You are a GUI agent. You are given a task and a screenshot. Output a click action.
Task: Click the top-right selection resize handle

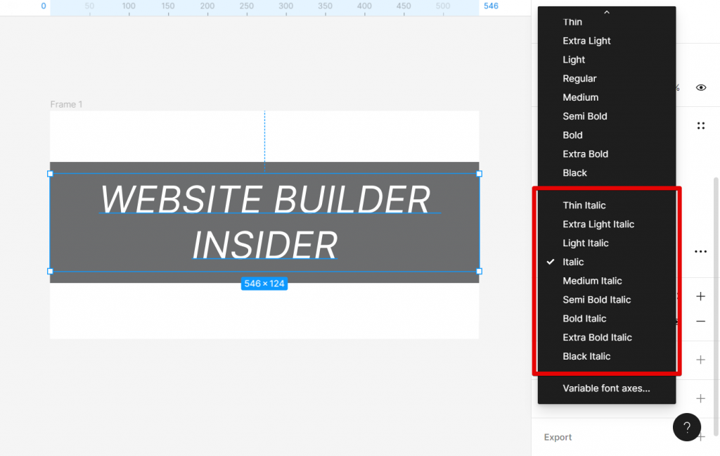tap(479, 174)
